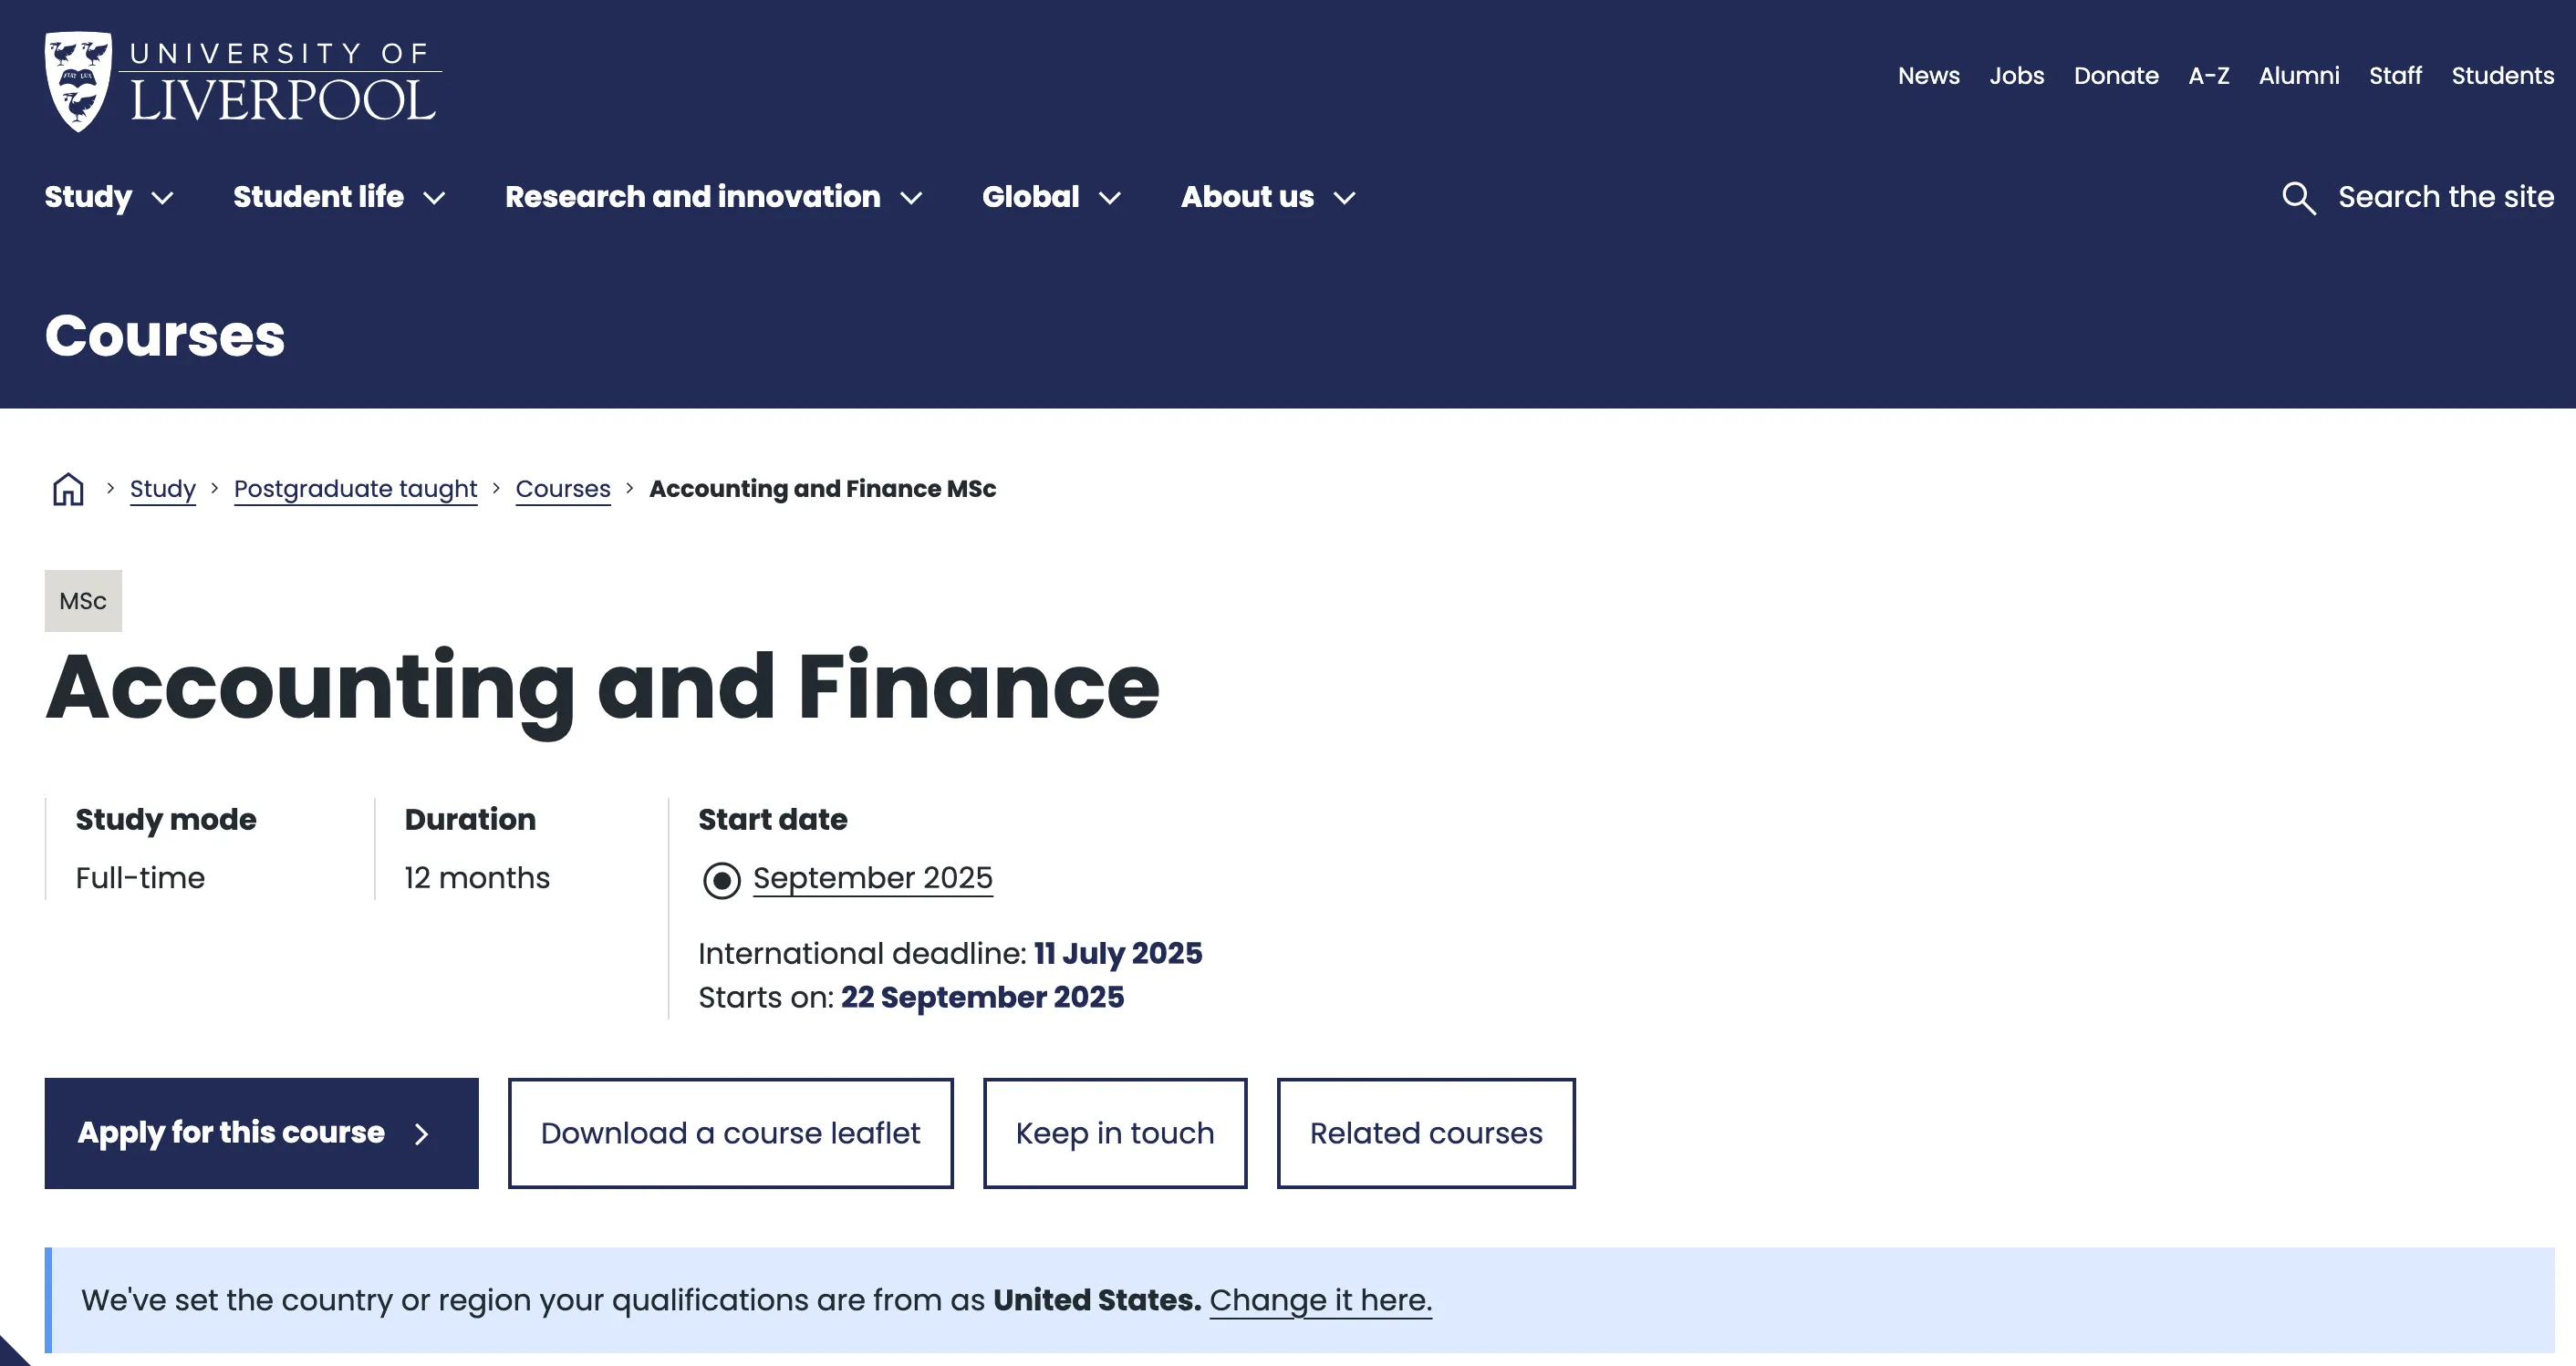
Task: Navigate to the Courses breadcrumb link
Action: [x=563, y=489]
